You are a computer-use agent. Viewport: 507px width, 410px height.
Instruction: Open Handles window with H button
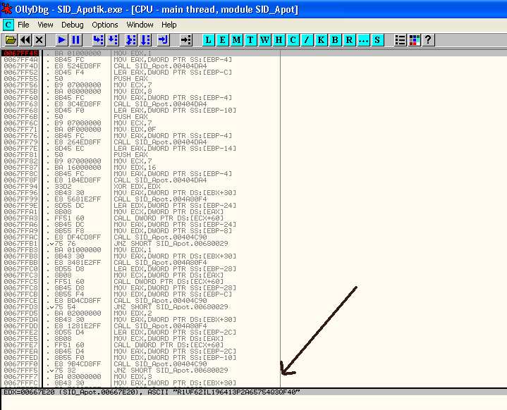(x=279, y=40)
